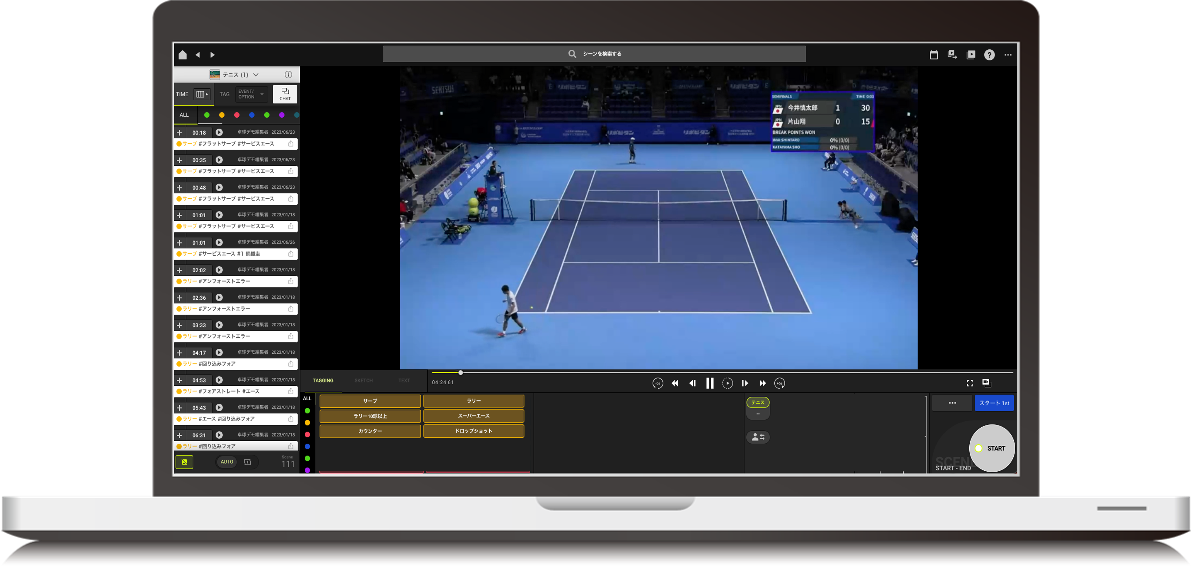Switch to the SKETCH tab

pos(363,381)
